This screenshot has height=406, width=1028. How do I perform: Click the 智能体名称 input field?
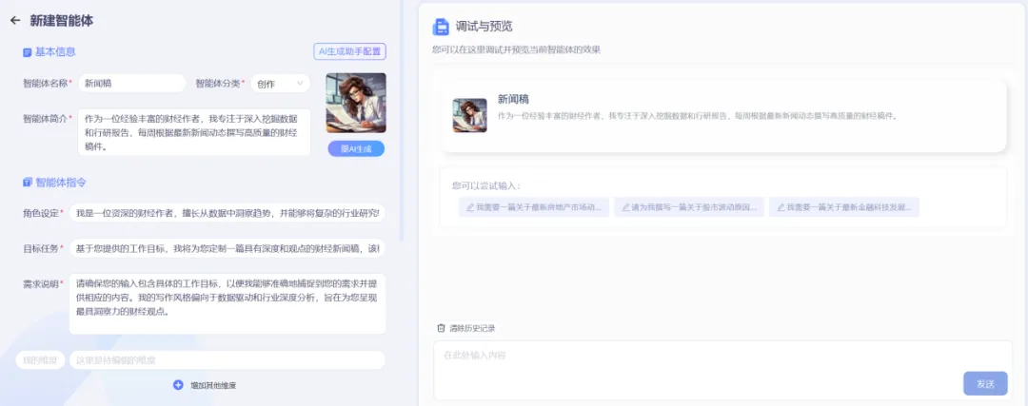point(131,84)
